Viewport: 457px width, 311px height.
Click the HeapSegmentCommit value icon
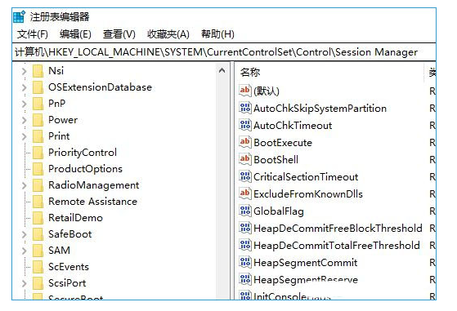point(244,262)
